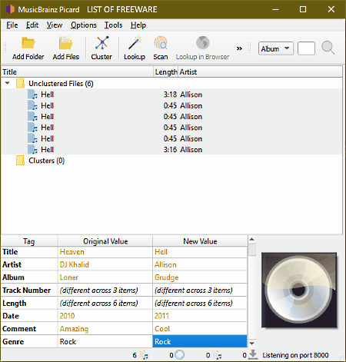Screen dimensions: 346x362
Task: Select the Hell track with length 3:18
Action: coord(171,95)
